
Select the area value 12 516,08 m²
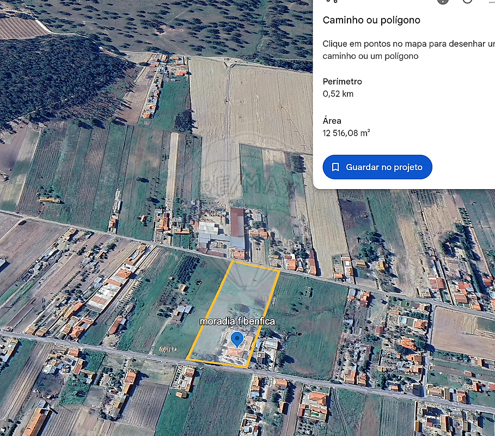pyautogui.click(x=346, y=133)
